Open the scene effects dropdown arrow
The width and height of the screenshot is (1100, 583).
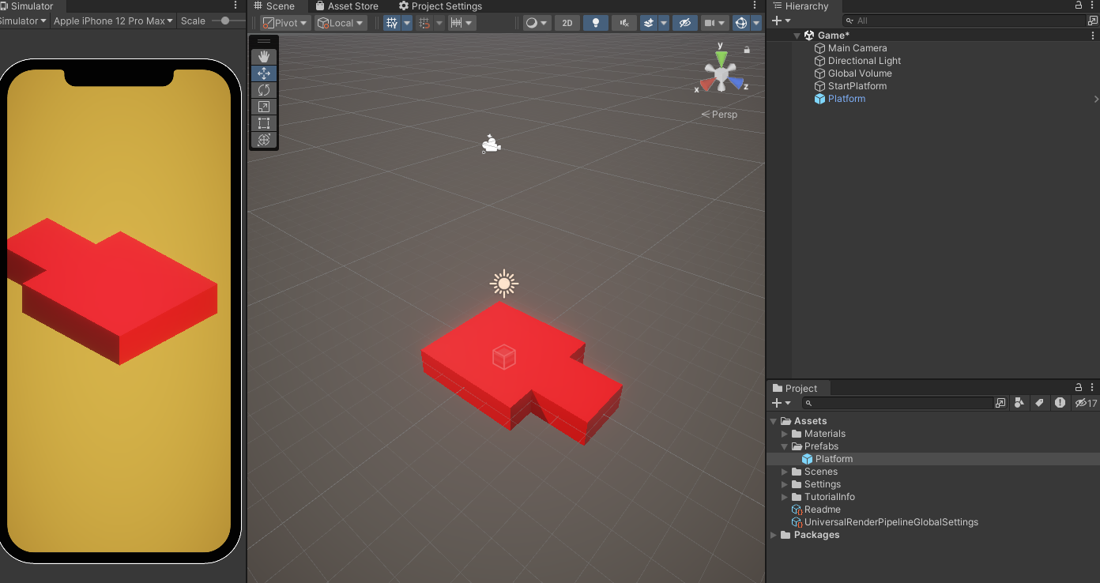point(664,23)
